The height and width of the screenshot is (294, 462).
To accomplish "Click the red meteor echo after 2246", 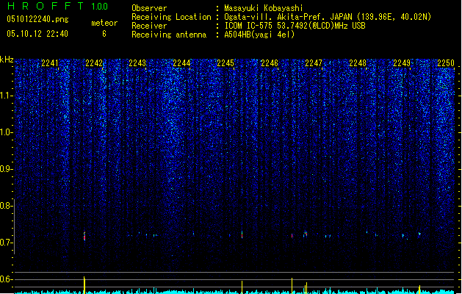I will click(x=292, y=236).
